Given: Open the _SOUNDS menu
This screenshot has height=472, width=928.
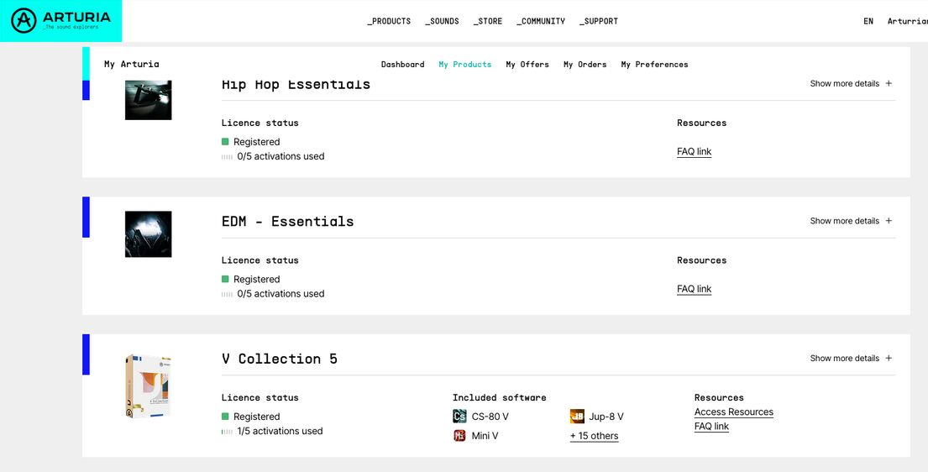Looking at the screenshot, I should tap(442, 21).
